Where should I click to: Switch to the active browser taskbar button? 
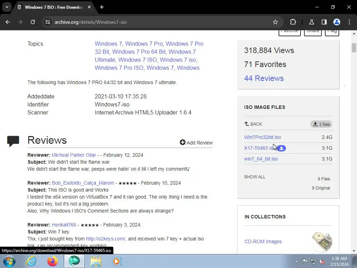pos(74,261)
